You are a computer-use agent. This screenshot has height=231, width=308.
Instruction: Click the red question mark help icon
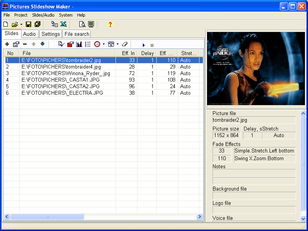click(110, 24)
